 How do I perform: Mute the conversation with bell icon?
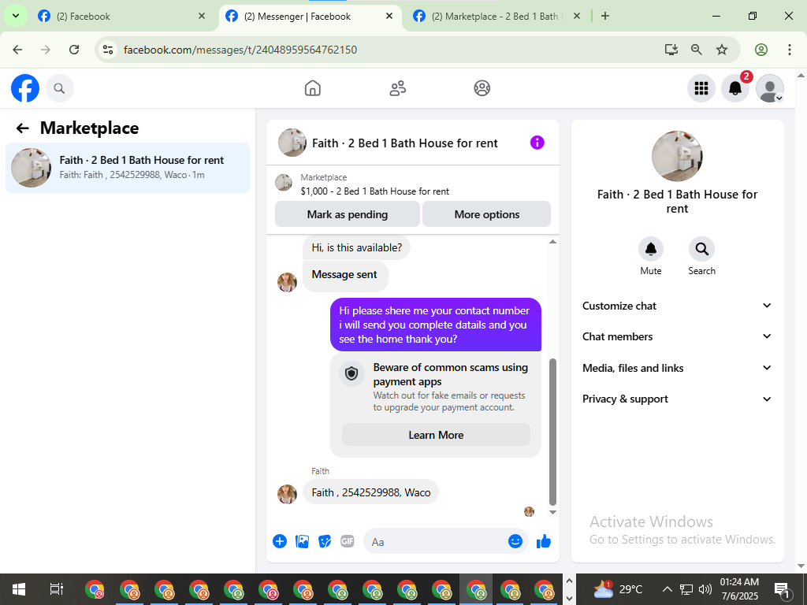(x=650, y=250)
